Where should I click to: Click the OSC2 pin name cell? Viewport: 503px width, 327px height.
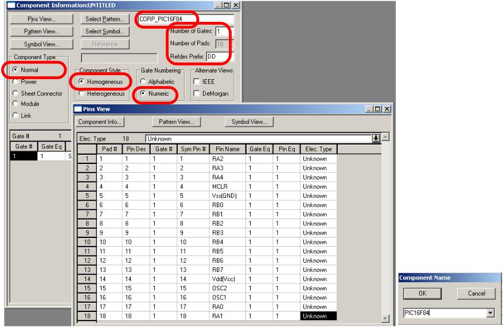click(228, 288)
